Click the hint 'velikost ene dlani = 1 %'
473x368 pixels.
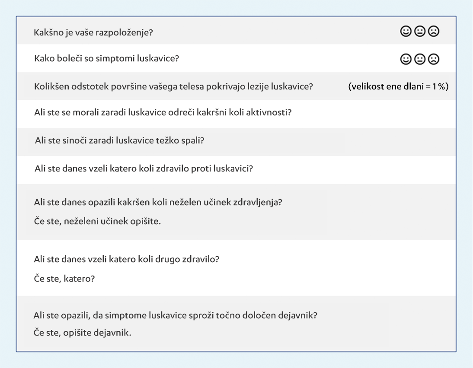tap(398, 86)
